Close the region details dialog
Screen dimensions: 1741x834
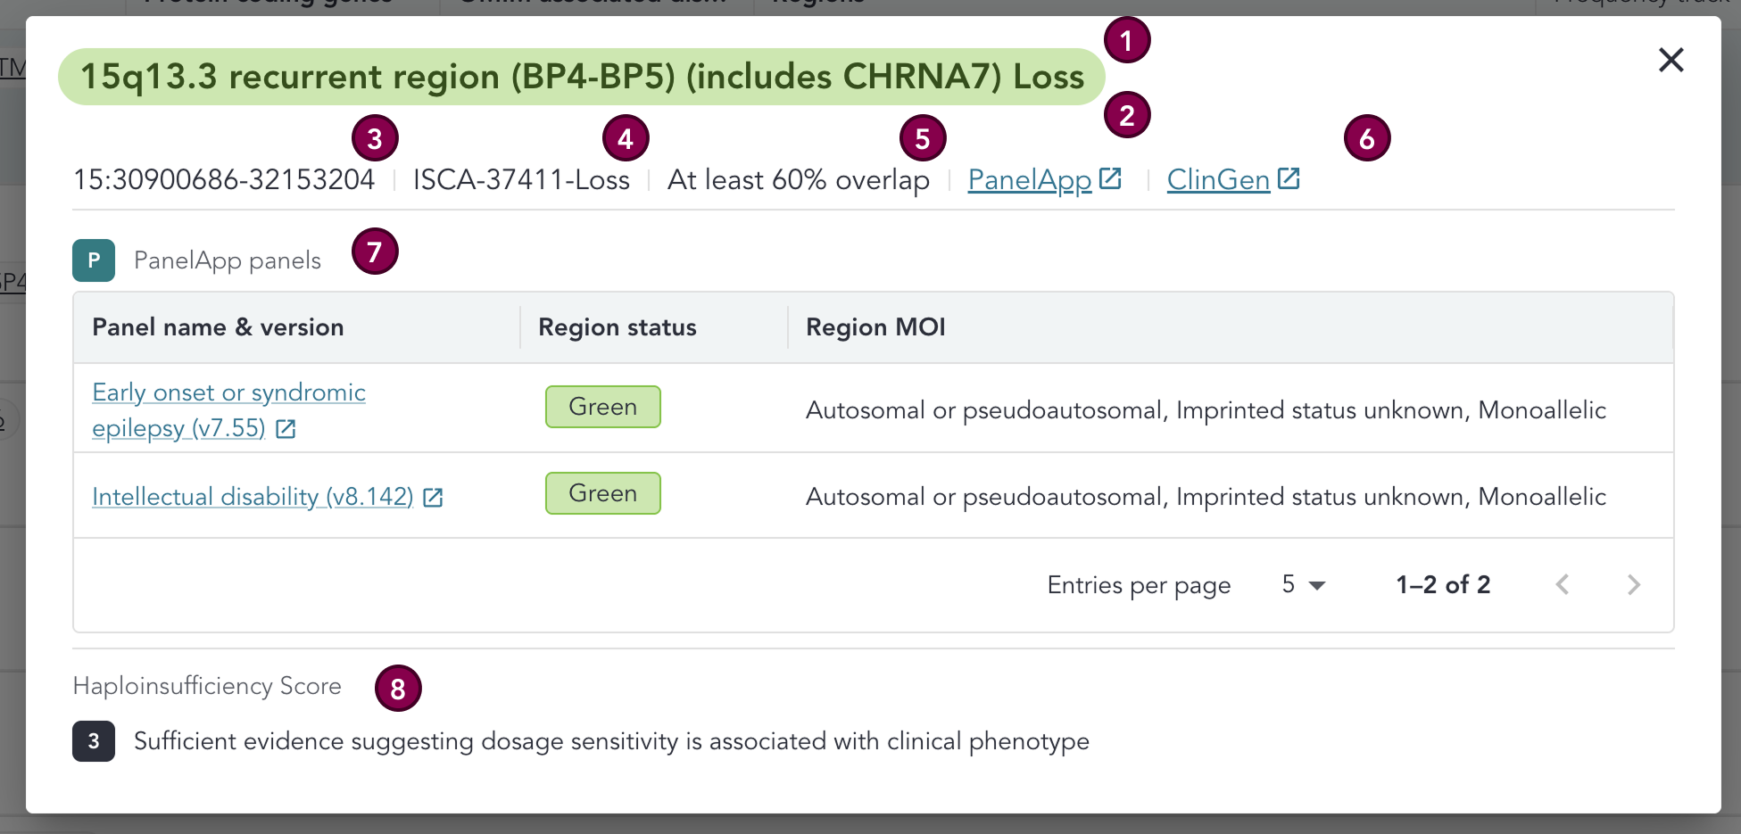coord(1671,60)
